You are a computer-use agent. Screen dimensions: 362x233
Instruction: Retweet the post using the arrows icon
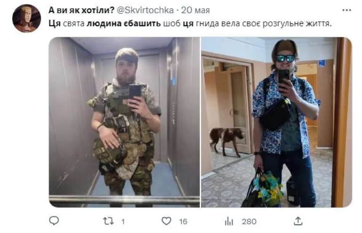108,221
